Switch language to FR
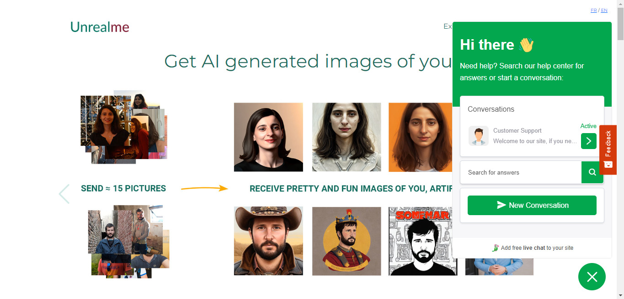The height and width of the screenshot is (299, 624). click(x=593, y=10)
